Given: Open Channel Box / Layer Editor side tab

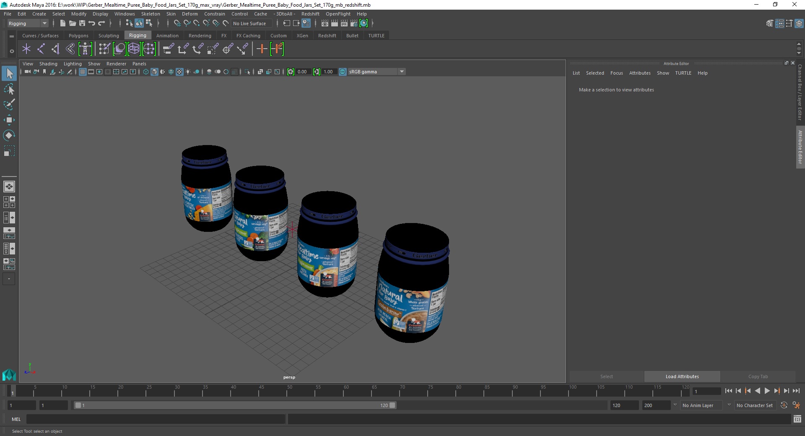Looking at the screenshot, I should (x=800, y=92).
